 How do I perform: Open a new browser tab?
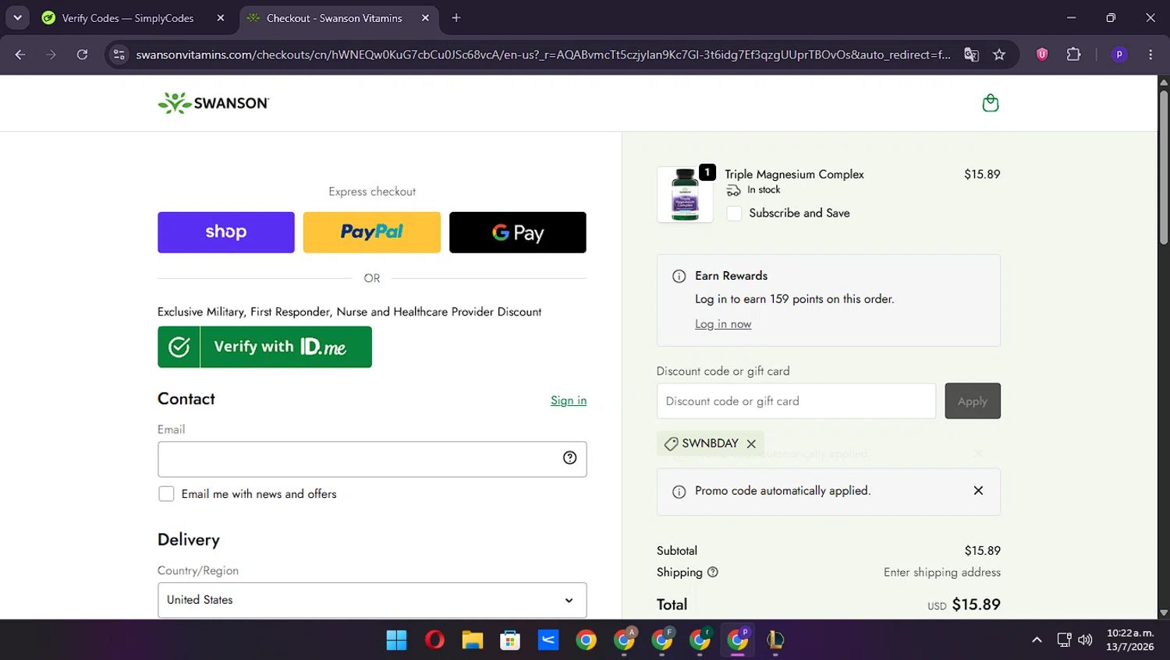click(x=456, y=18)
